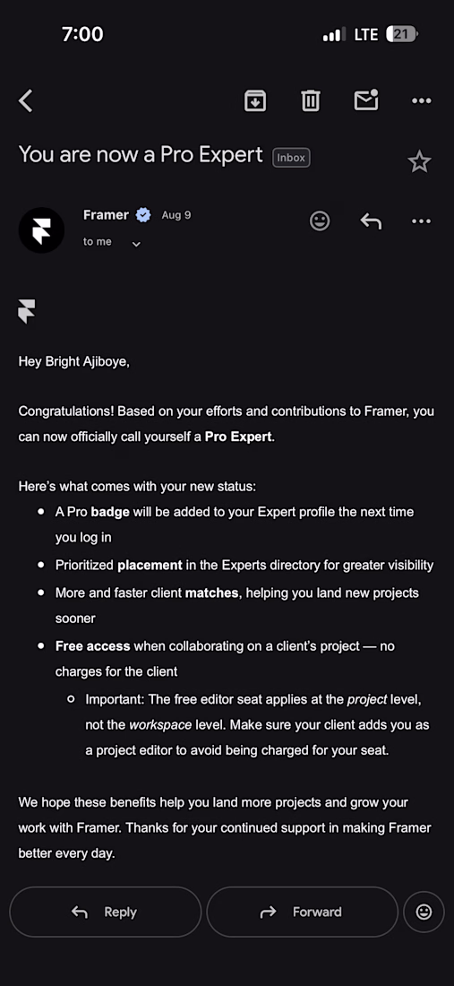Mark email as unread via envelope icon

[367, 100]
